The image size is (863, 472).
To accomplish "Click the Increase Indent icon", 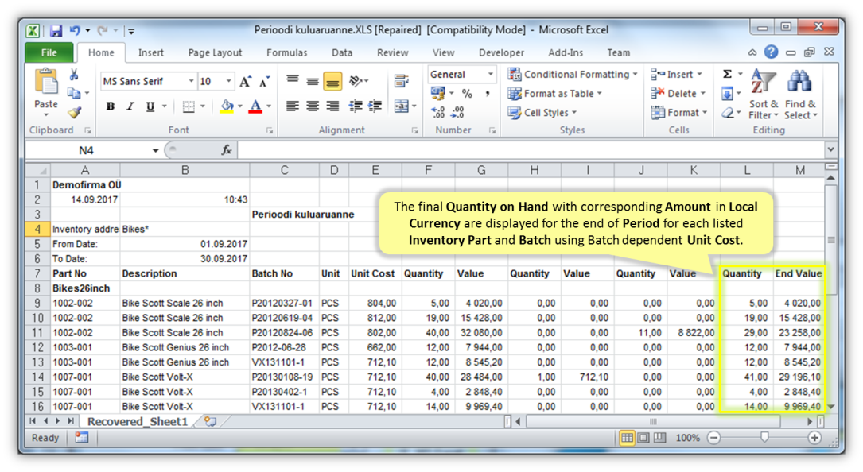I will pos(375,106).
